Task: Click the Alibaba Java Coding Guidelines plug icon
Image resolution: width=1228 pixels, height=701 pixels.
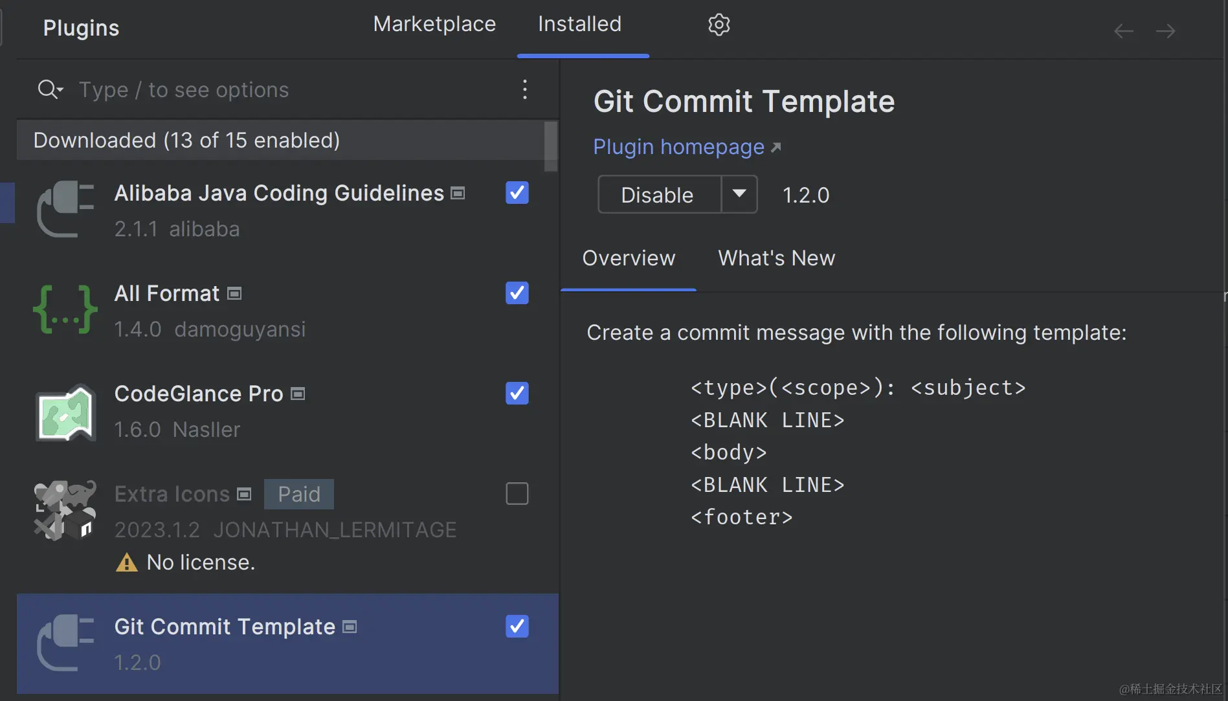Action: point(65,209)
